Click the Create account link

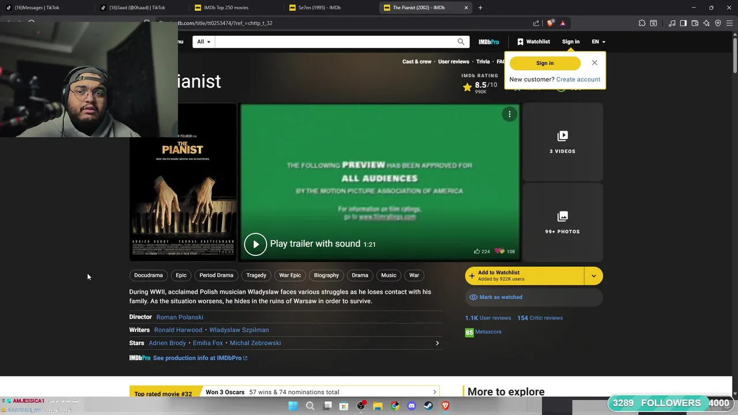coord(578,80)
